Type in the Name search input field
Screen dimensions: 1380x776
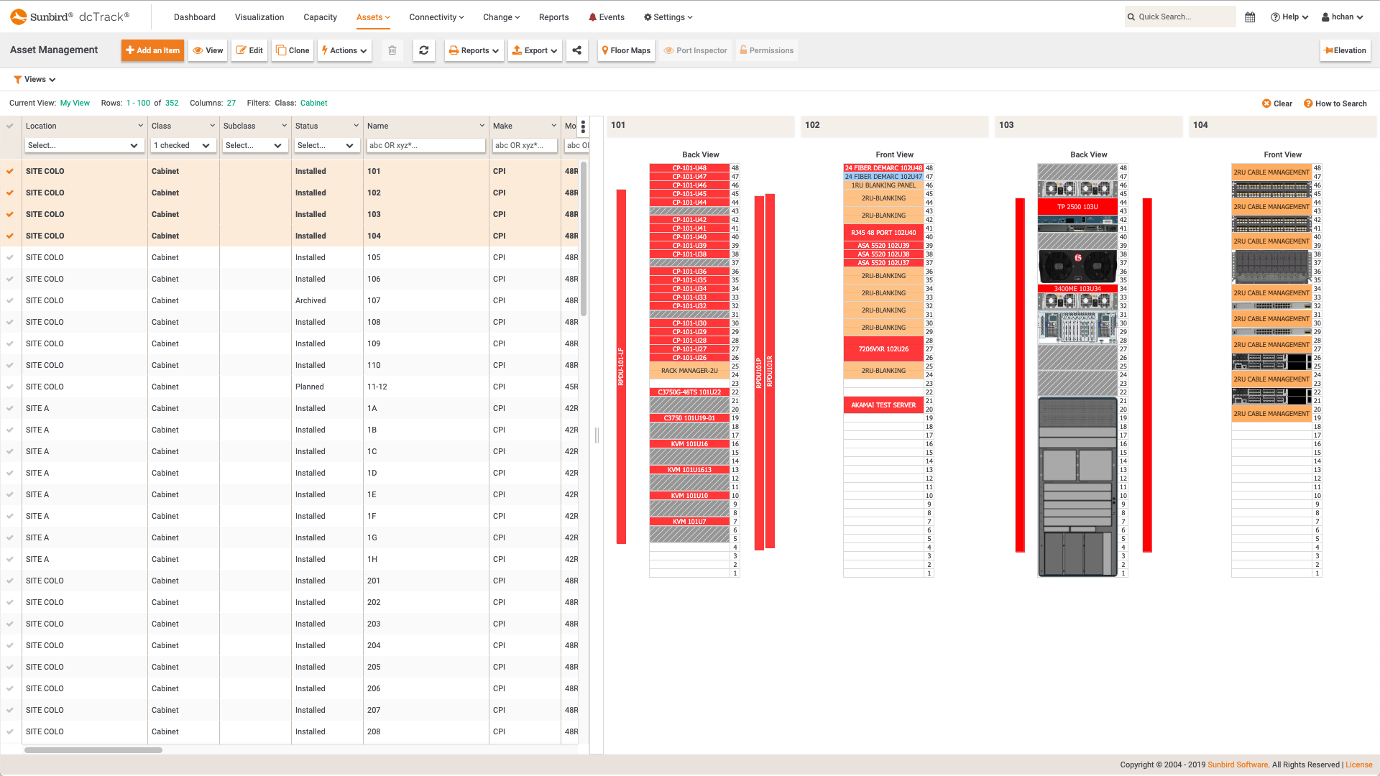(x=425, y=145)
